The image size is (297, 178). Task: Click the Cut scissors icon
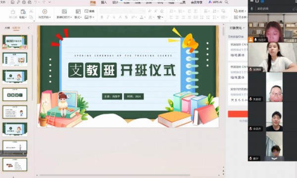coord(31,11)
